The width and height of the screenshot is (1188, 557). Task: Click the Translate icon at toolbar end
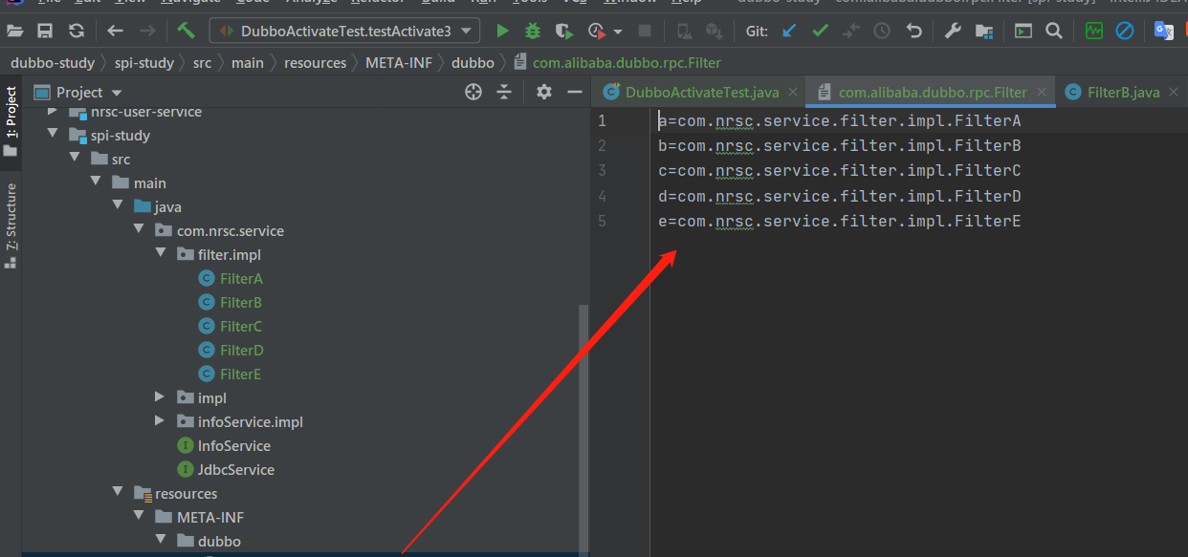(x=1164, y=31)
